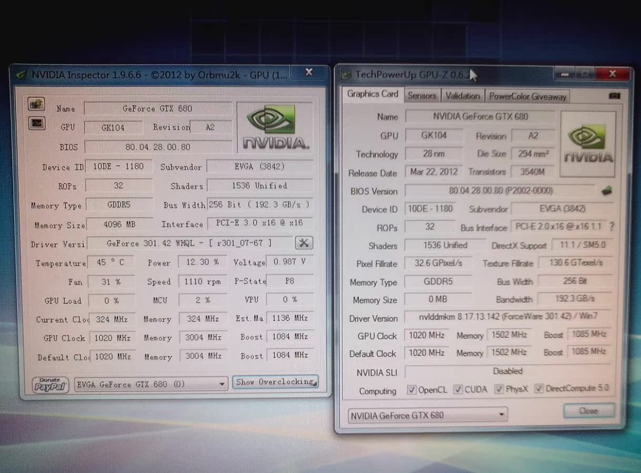641x473 pixels.
Task: Click Bus Width value 256 Bit (192.3 GB/s)
Action: tap(261, 204)
